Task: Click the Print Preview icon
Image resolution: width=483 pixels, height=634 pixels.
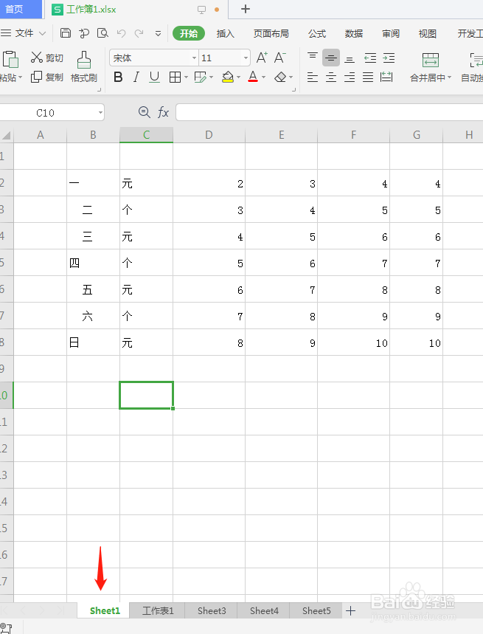Action: point(102,33)
